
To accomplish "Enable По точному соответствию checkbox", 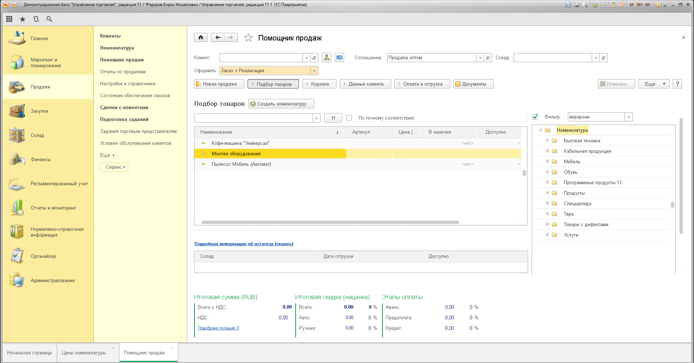I will click(349, 118).
